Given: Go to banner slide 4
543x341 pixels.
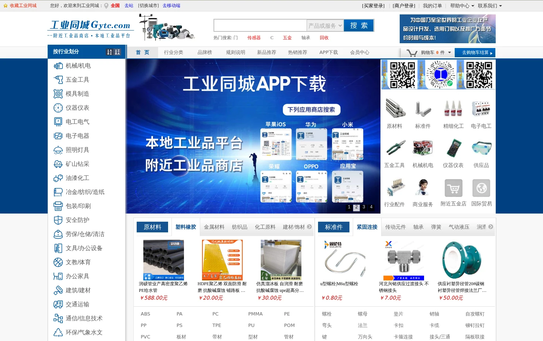Looking at the screenshot, I should 371,207.
